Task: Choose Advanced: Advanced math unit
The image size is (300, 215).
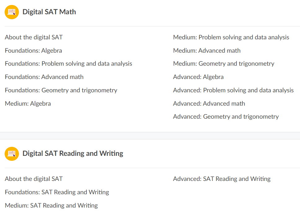Action: [209, 104]
